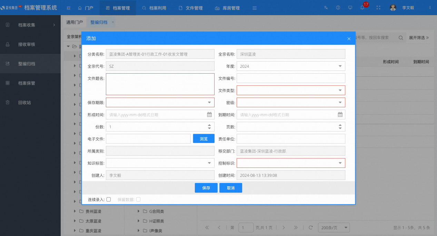Viewport: 437px width, 236px height.
Task: Collapse the sidebar menu toggle icon
Action: (x=69, y=8)
